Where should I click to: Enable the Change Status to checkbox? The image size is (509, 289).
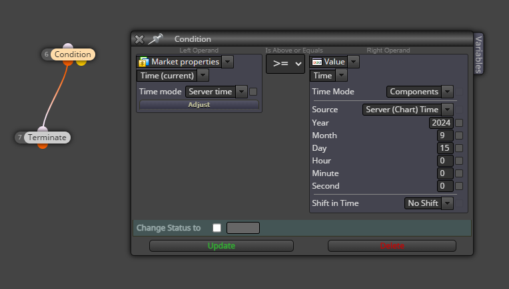[217, 228]
